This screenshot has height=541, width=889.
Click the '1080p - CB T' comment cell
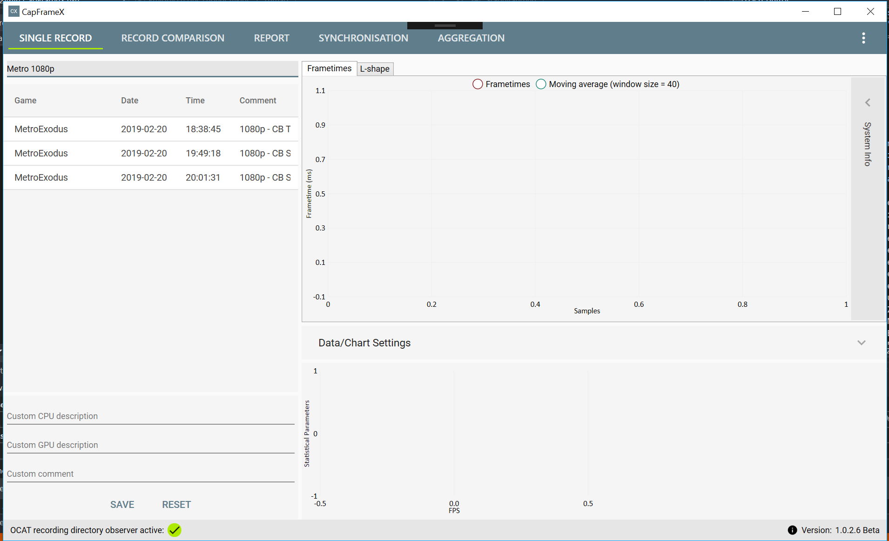click(x=265, y=129)
